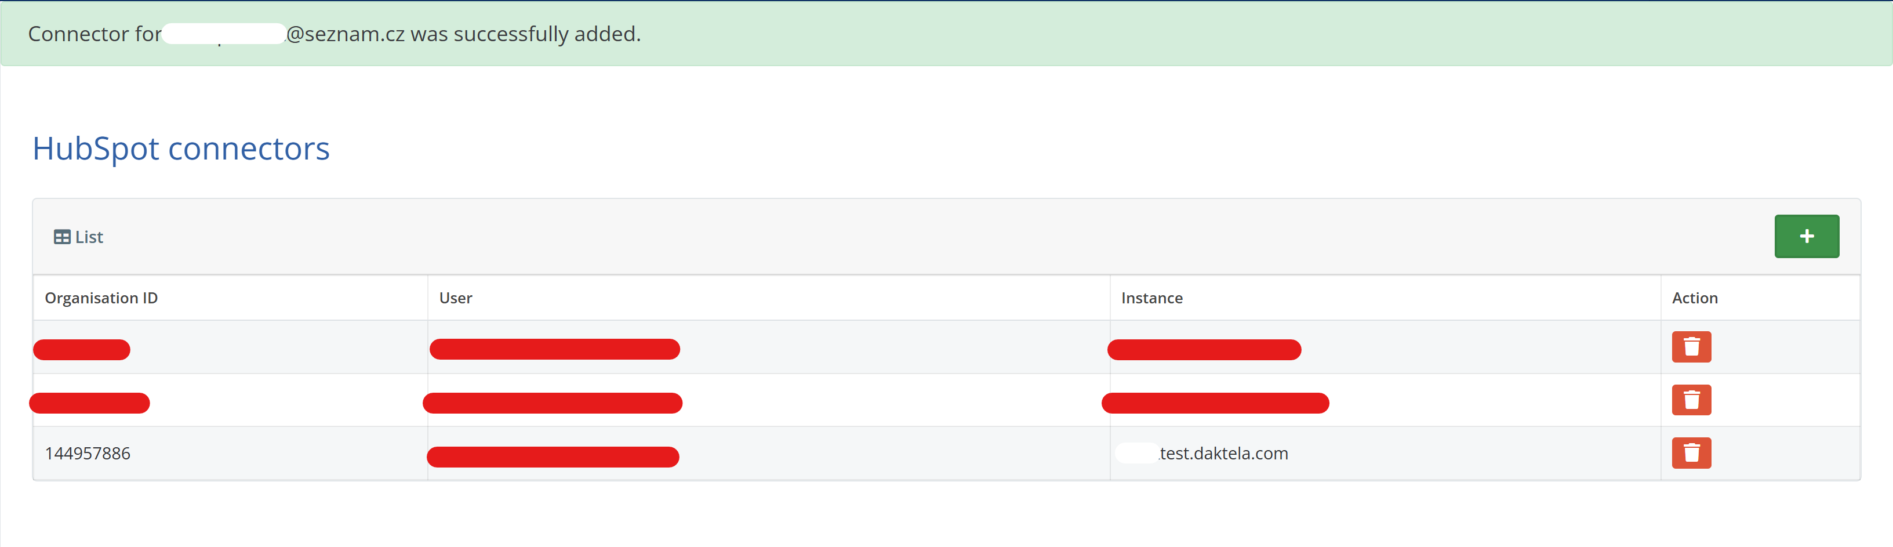Click the redacted user cell in row 144957886
This screenshot has height=547, width=1893.
click(553, 457)
